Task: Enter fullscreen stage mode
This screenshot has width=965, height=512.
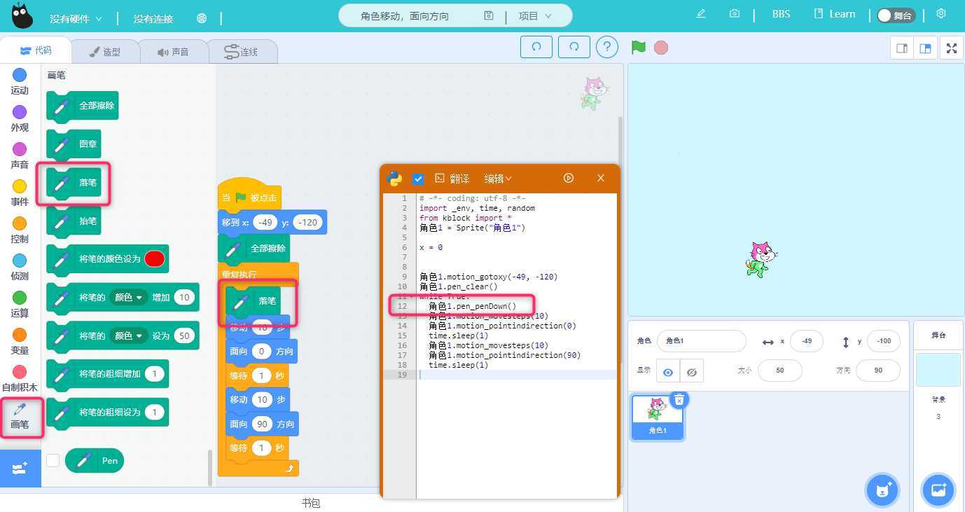Action: point(951,48)
